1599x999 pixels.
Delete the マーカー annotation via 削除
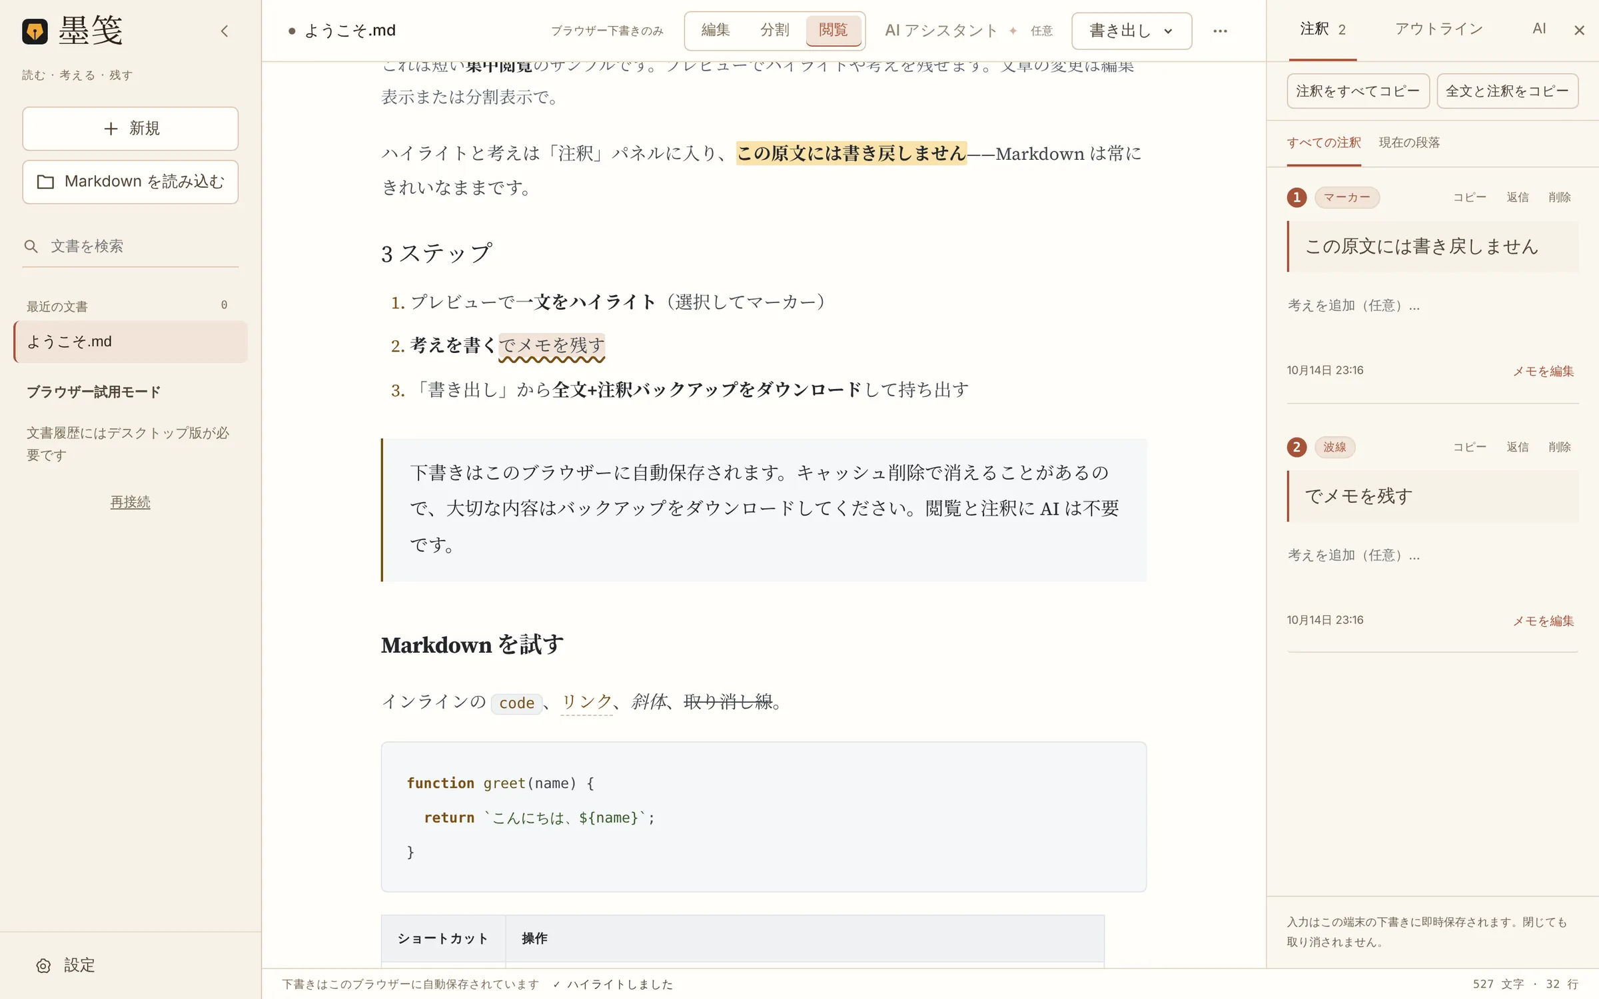pos(1560,197)
